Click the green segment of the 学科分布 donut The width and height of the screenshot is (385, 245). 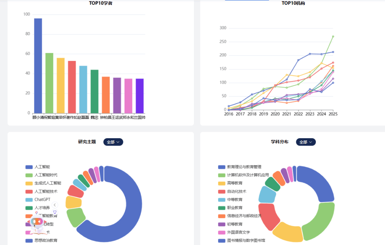[320, 217]
